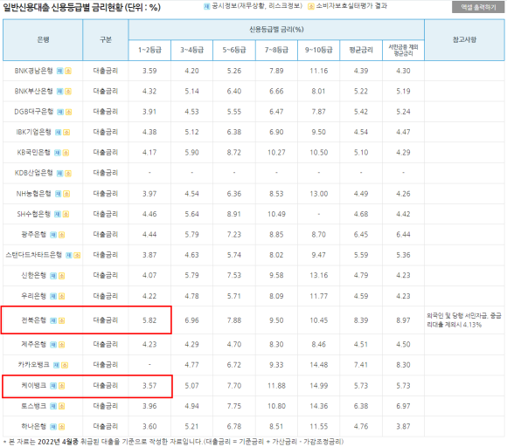Click blue 재 icon next to 카카오뱅크
507x447 pixels.
coord(57,365)
